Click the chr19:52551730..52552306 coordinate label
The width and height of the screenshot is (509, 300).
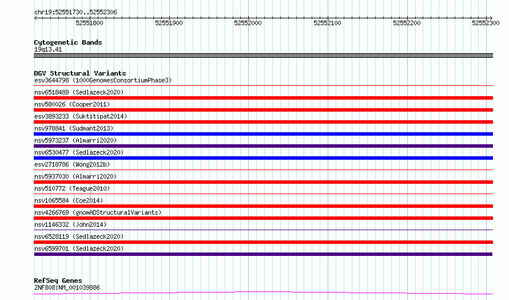pyautogui.click(x=75, y=13)
